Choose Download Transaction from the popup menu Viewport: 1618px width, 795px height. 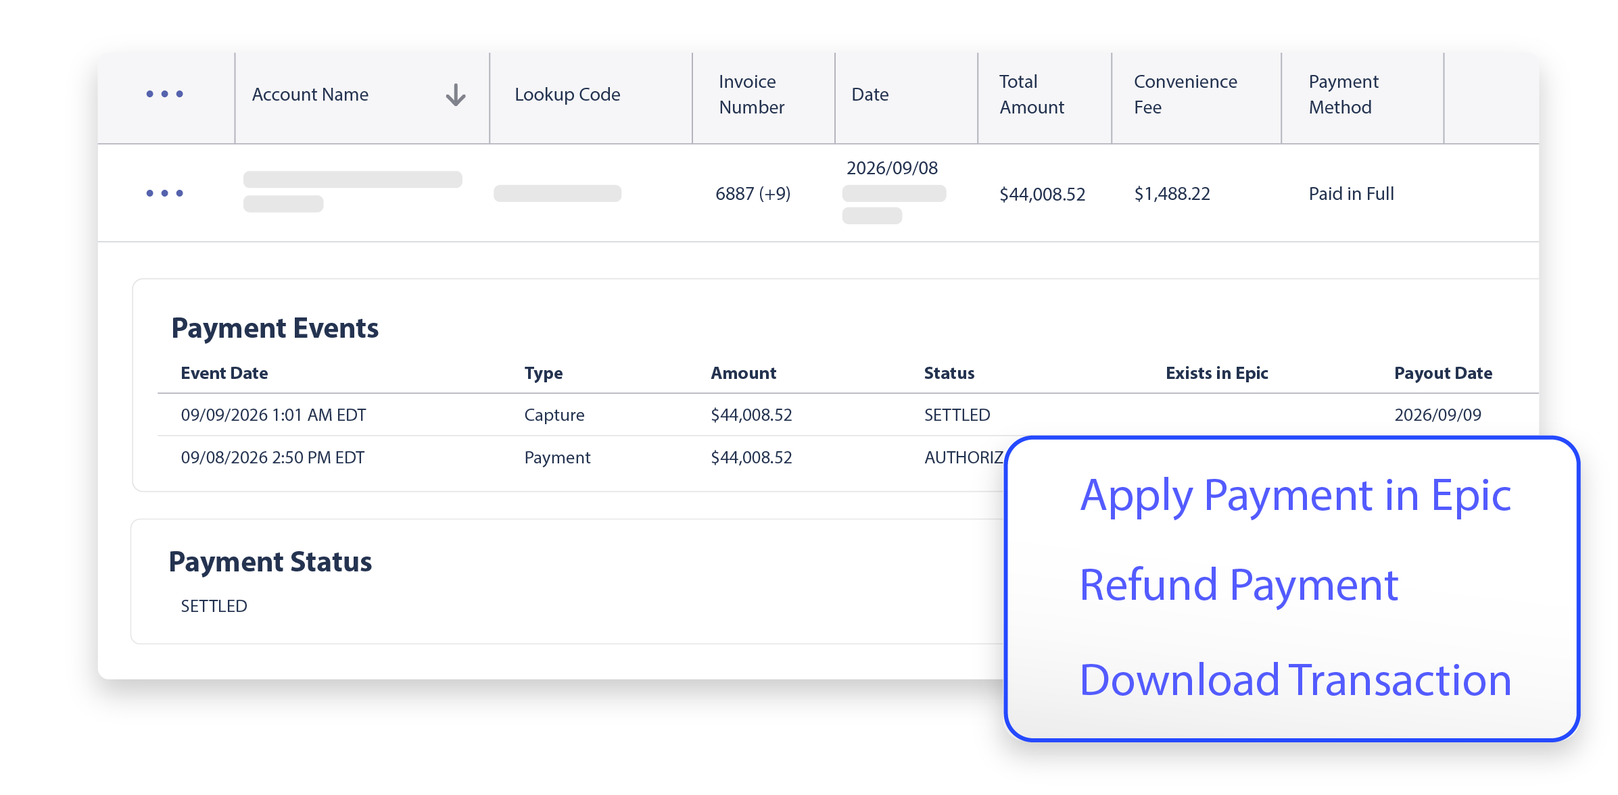[x=1295, y=679]
